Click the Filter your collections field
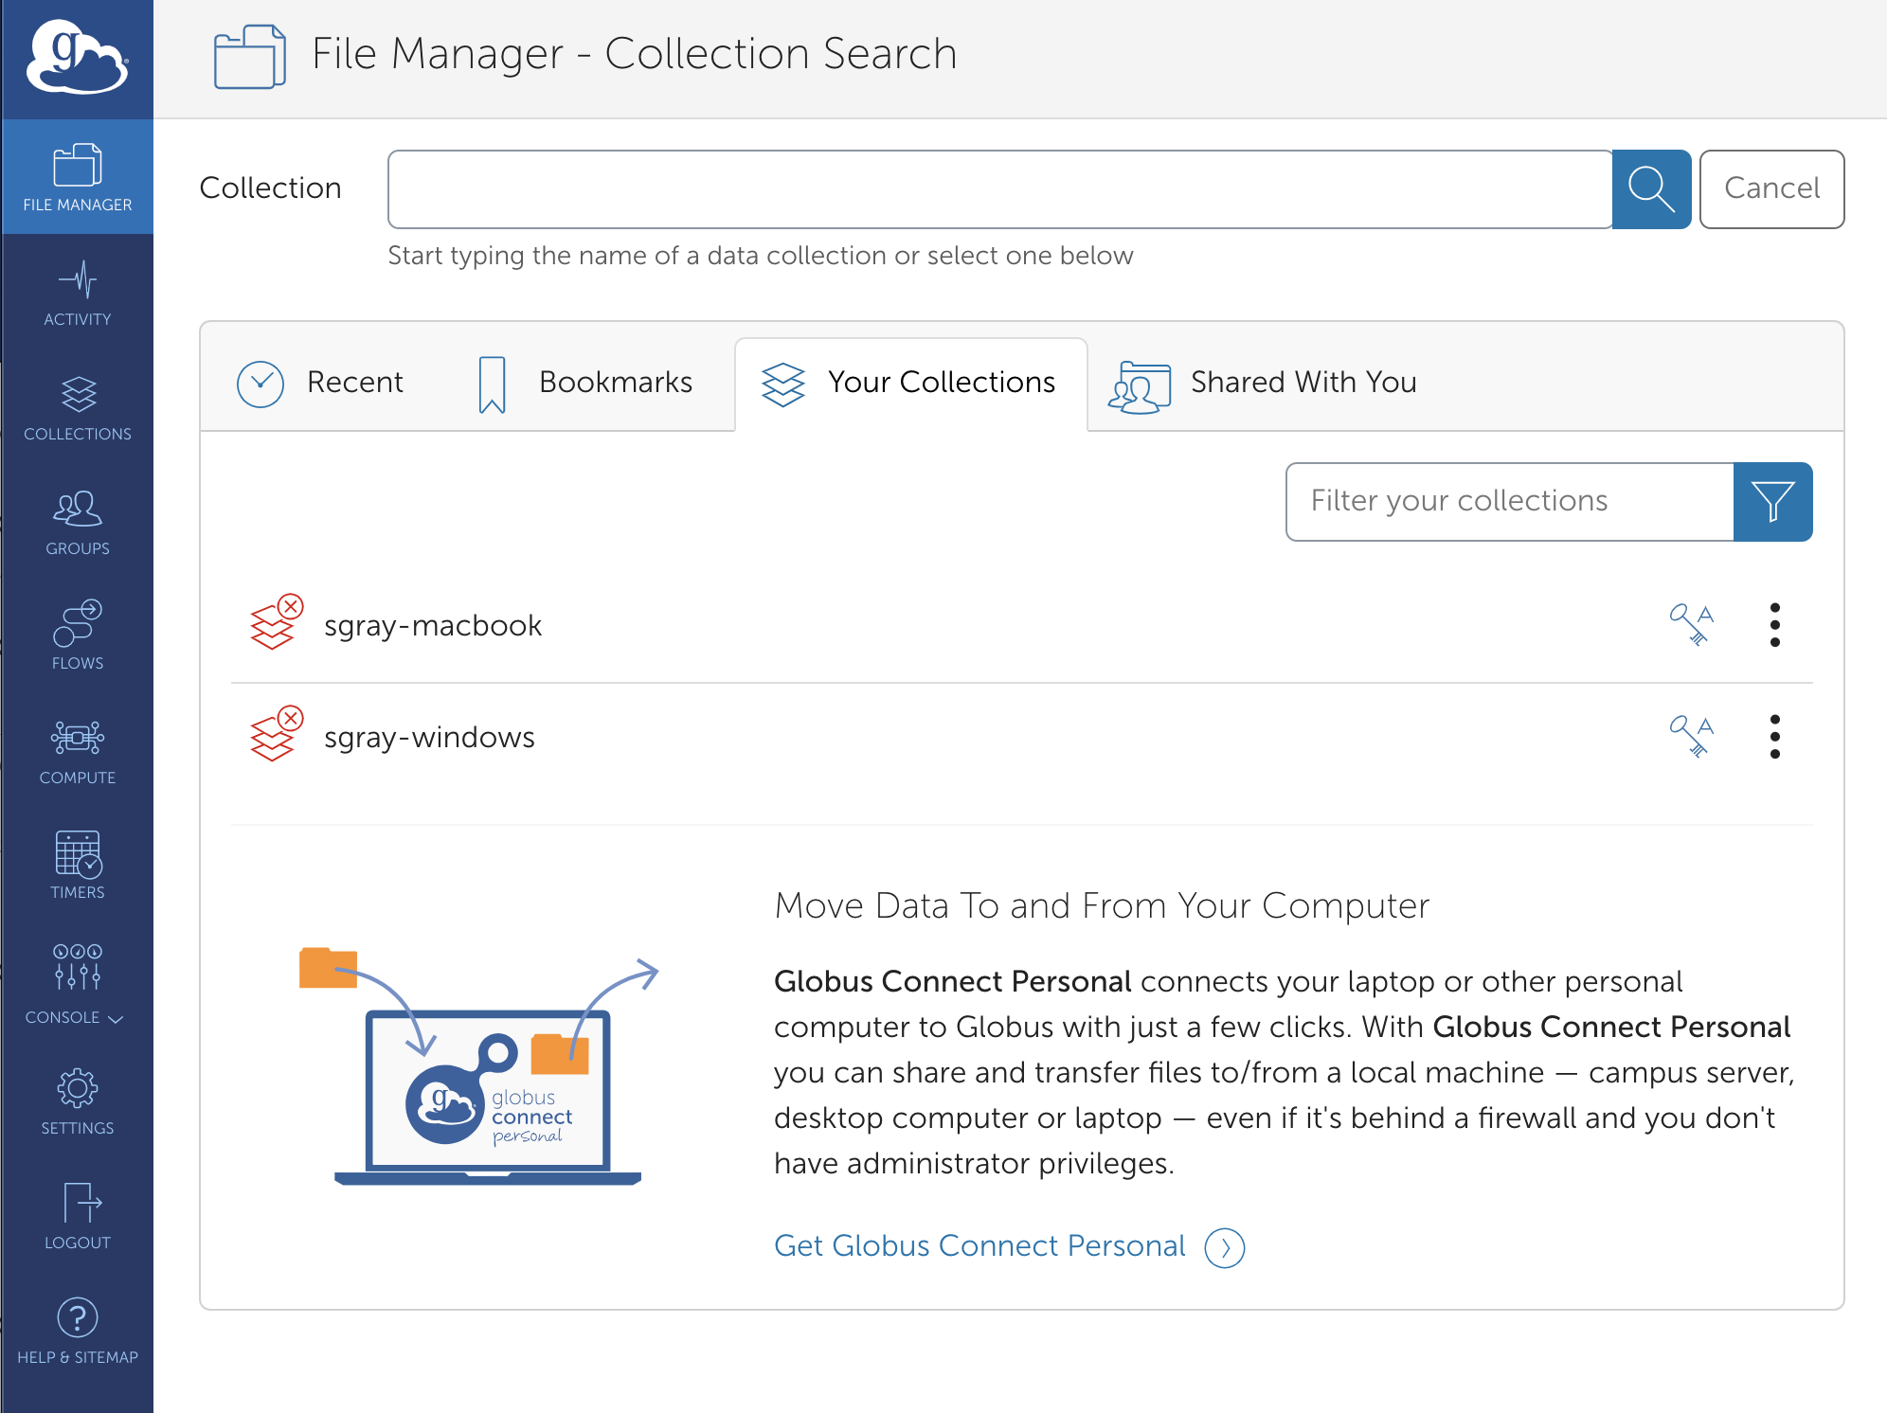 point(1506,501)
